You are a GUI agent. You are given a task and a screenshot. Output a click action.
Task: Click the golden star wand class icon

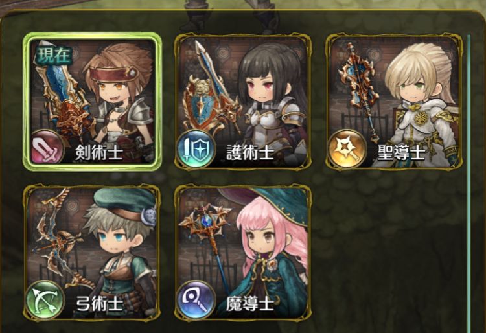[x=348, y=148]
